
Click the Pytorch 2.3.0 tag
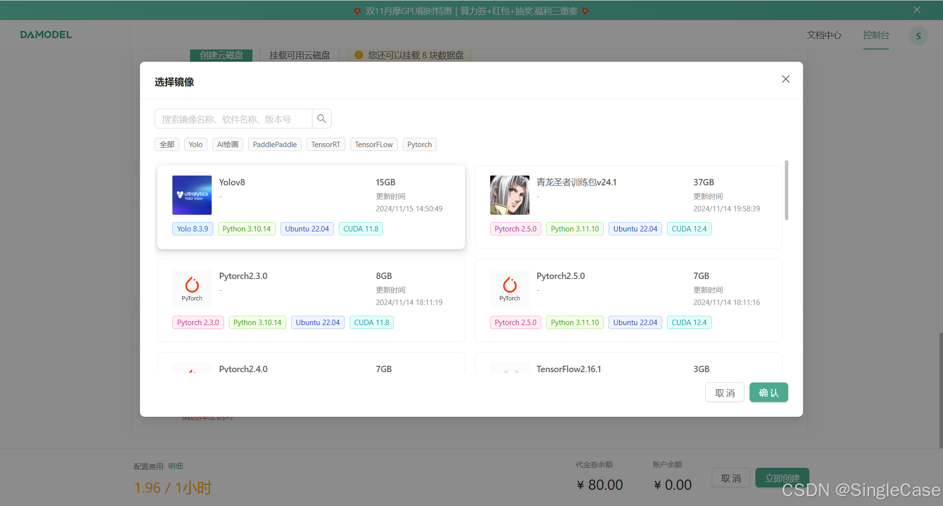pos(198,322)
